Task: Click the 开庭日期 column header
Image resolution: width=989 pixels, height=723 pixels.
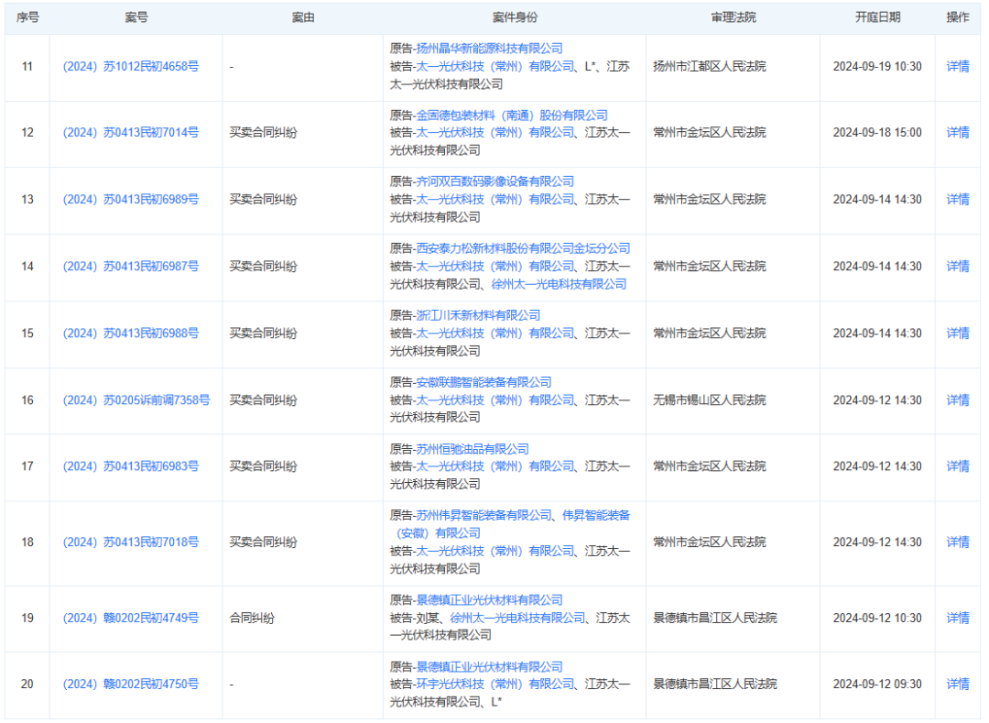Action: point(877,17)
